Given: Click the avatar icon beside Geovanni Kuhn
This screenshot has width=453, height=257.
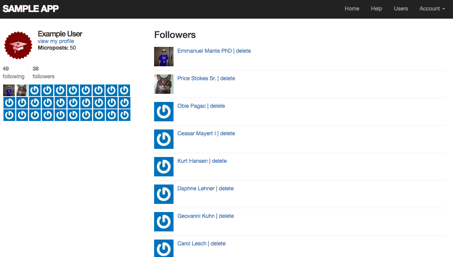Looking at the screenshot, I should point(164,222).
